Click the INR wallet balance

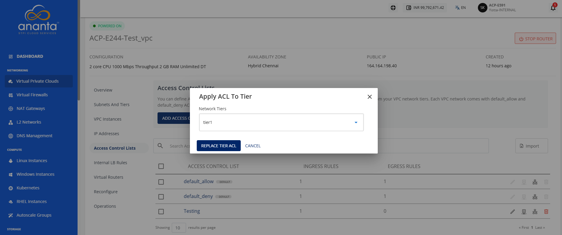point(425,8)
